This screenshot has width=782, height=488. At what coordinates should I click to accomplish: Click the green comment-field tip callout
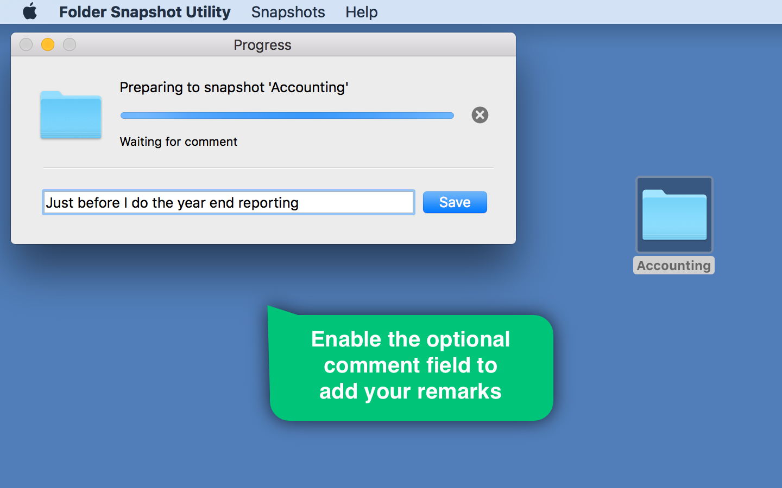click(x=411, y=366)
